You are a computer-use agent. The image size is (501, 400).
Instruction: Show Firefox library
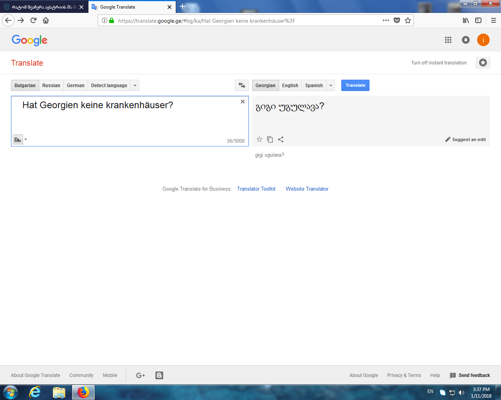(466, 20)
